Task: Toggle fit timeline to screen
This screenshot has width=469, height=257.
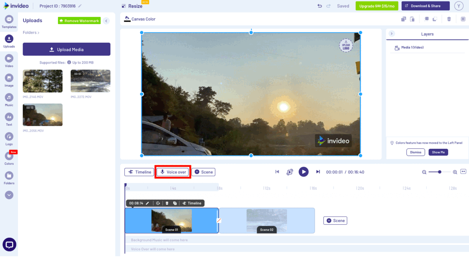Action: click(x=464, y=172)
